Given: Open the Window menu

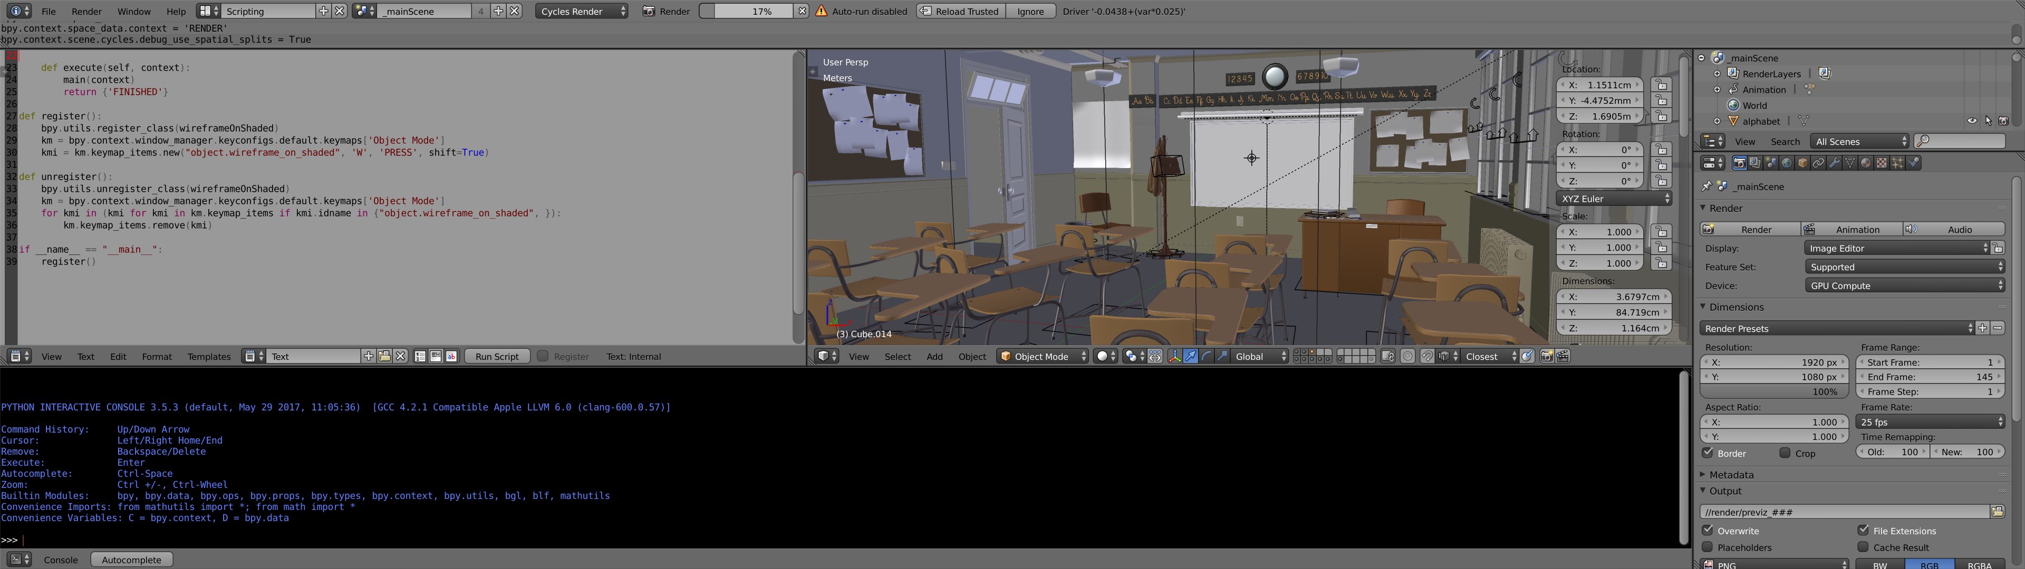Looking at the screenshot, I should point(133,11).
